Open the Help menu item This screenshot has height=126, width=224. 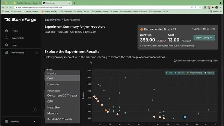point(14,45)
